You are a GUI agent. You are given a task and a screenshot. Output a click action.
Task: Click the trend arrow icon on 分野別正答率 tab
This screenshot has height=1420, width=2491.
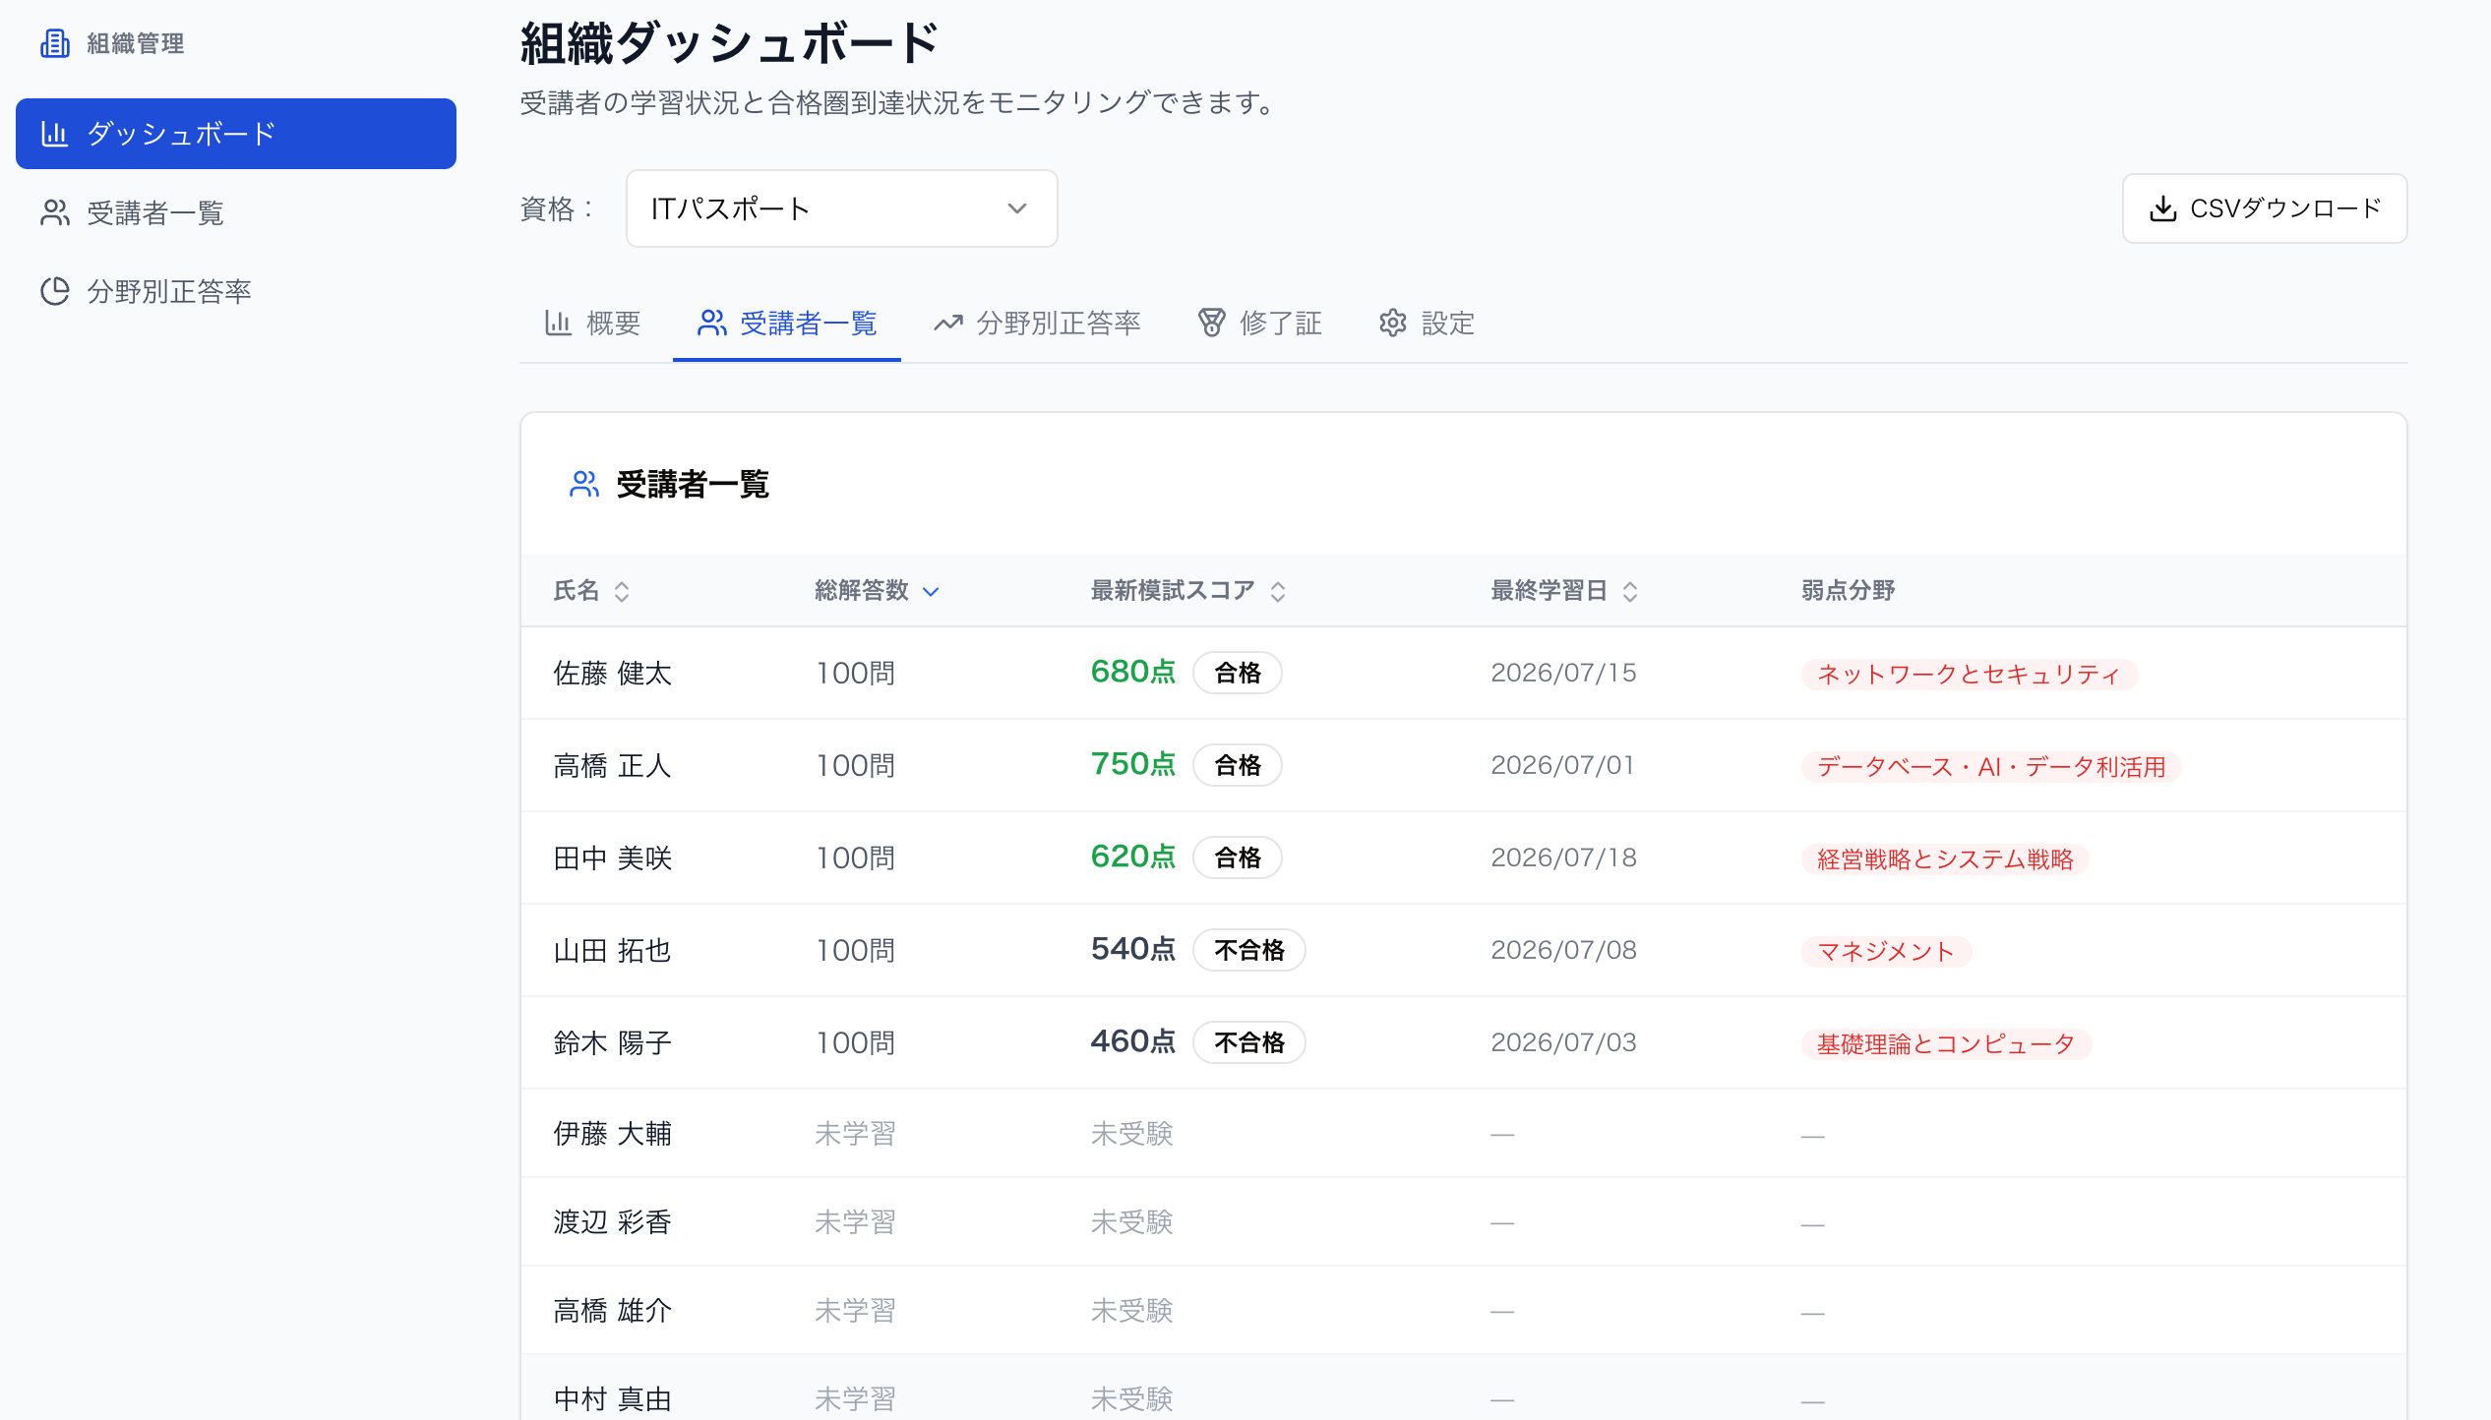pos(948,323)
